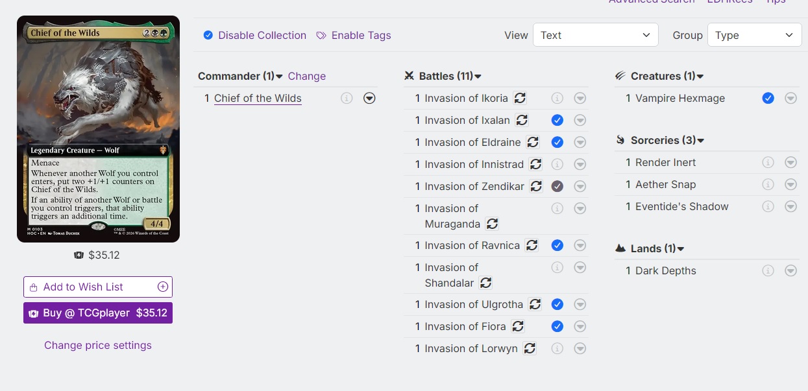Toggle the grey checkmark on Invasion of Zendikar
This screenshot has width=808, height=391.
pyautogui.click(x=557, y=186)
